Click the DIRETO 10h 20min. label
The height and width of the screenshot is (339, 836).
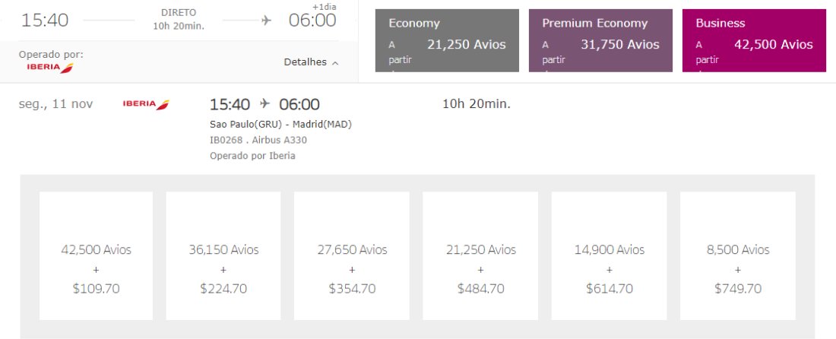(179, 20)
